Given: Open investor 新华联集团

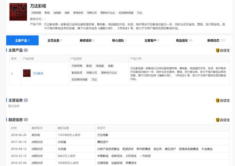Looking at the screenshot, I should pyautogui.click(x=144, y=149).
